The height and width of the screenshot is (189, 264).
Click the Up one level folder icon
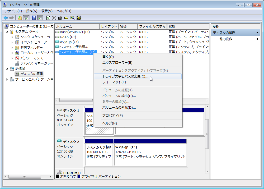[20, 18]
